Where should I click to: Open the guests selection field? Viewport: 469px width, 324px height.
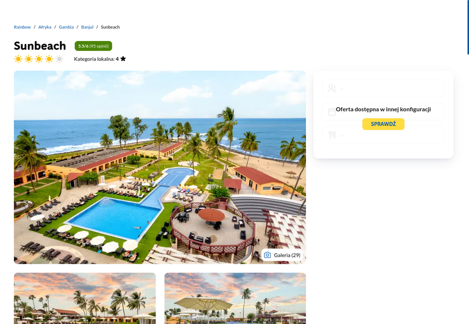383,88
